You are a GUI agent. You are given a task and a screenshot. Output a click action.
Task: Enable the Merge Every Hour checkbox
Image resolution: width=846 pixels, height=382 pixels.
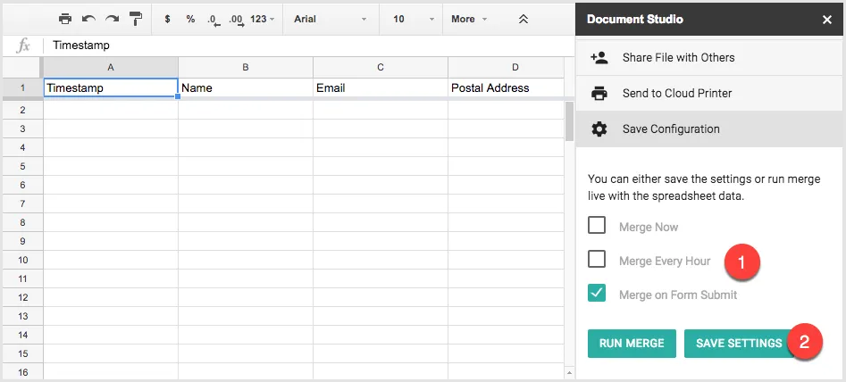pos(597,260)
